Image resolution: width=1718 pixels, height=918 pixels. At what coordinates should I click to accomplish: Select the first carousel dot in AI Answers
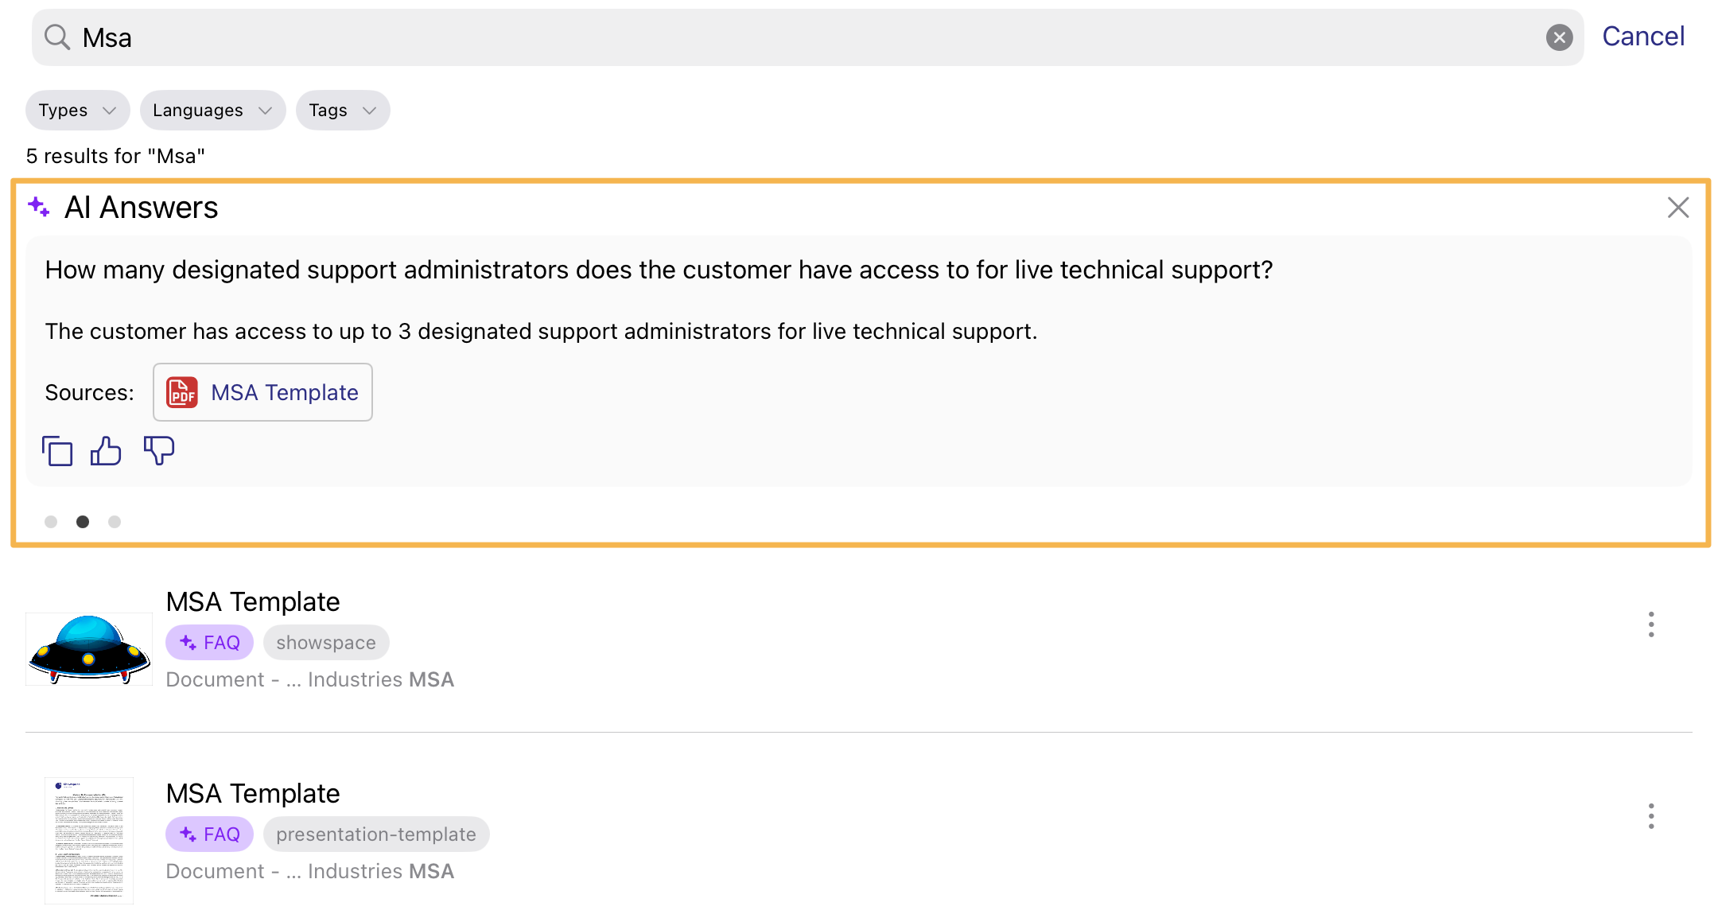coord(51,521)
